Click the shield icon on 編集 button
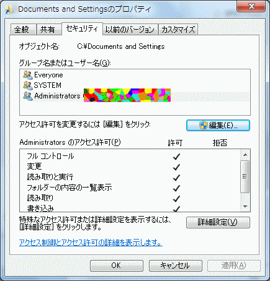Viewport: 270px width, 281px height. pyautogui.click(x=204, y=126)
